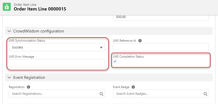Click the Event Badge info icon
The image size is (218, 104).
click(x=133, y=87)
